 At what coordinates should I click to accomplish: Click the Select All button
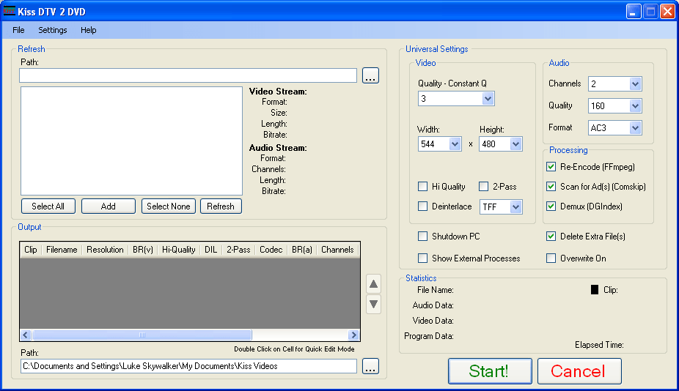[x=48, y=206]
